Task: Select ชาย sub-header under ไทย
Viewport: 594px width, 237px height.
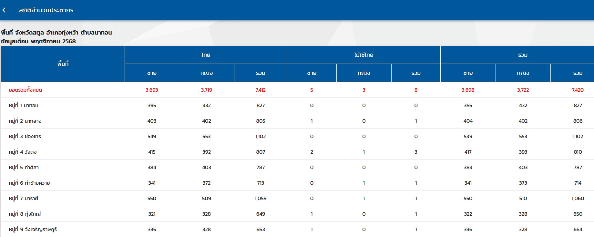Action: pos(152,73)
